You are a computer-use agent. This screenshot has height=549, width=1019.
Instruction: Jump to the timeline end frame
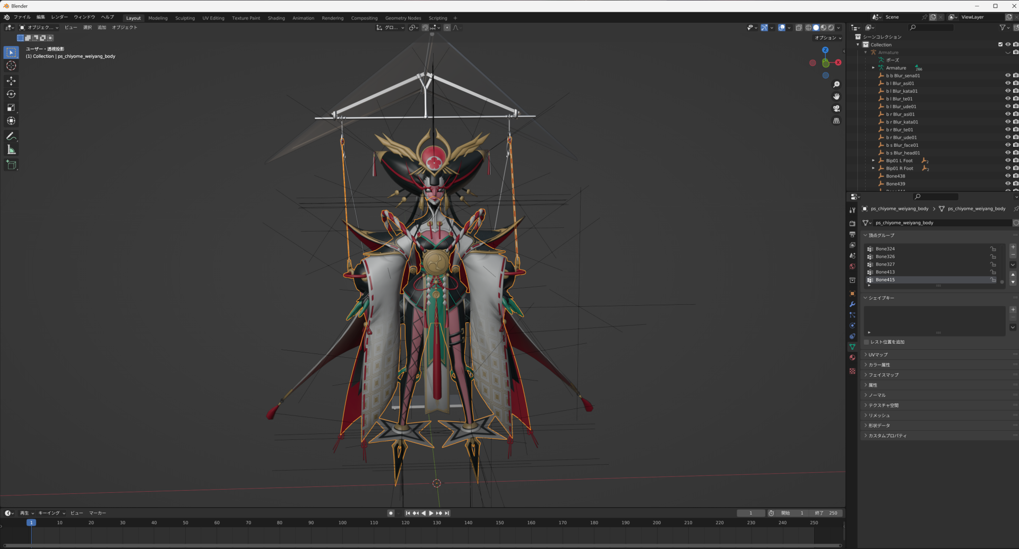point(447,513)
